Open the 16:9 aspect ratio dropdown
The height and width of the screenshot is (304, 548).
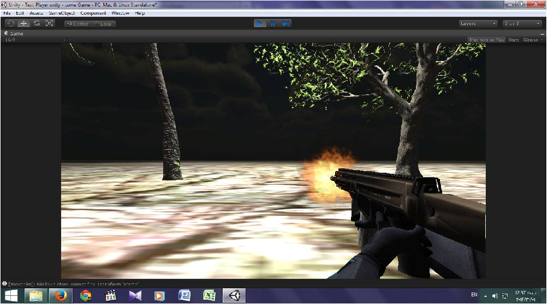tap(33, 40)
